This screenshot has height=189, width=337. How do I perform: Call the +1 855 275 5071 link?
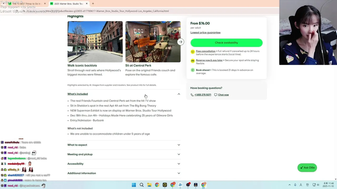(203, 95)
